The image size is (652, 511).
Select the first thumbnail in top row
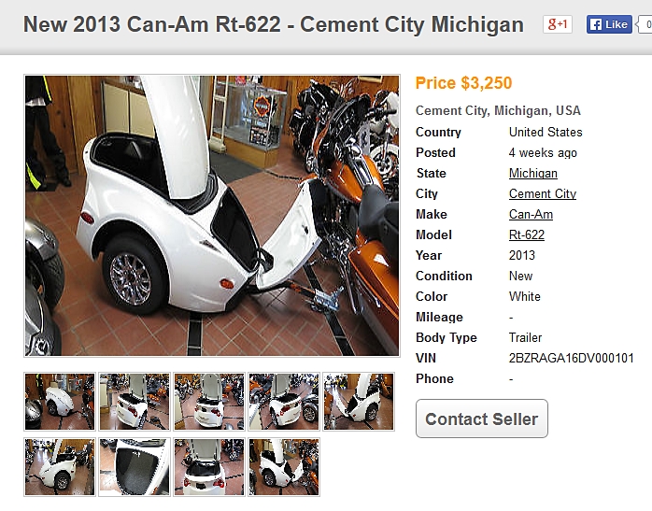click(x=60, y=402)
